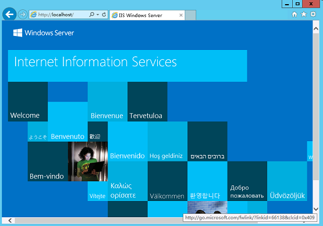323x226 pixels.
Task: Click the Bienvenue tile
Action: click(107, 102)
